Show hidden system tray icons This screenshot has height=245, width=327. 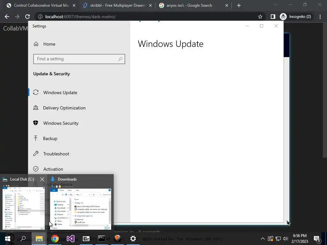click(263, 239)
